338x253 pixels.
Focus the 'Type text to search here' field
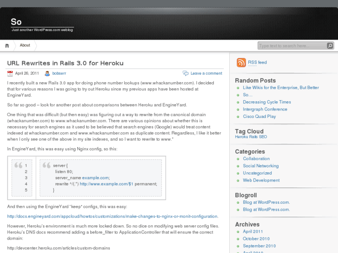292,45
